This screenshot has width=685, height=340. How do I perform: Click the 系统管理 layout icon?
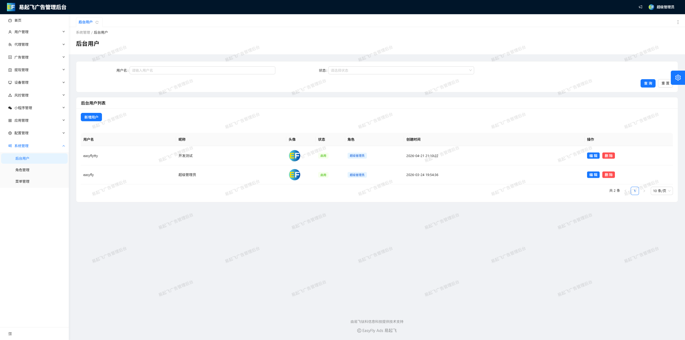(10, 146)
